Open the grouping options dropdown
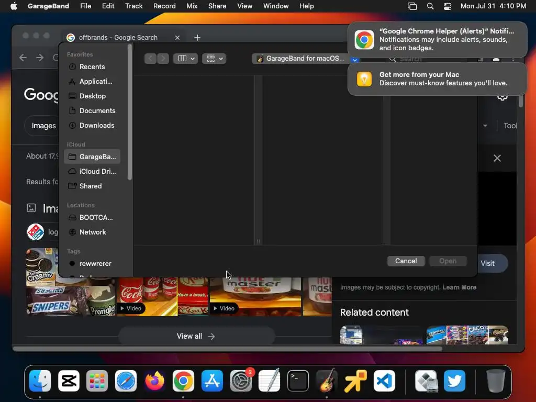The image size is (536, 402). (x=214, y=59)
